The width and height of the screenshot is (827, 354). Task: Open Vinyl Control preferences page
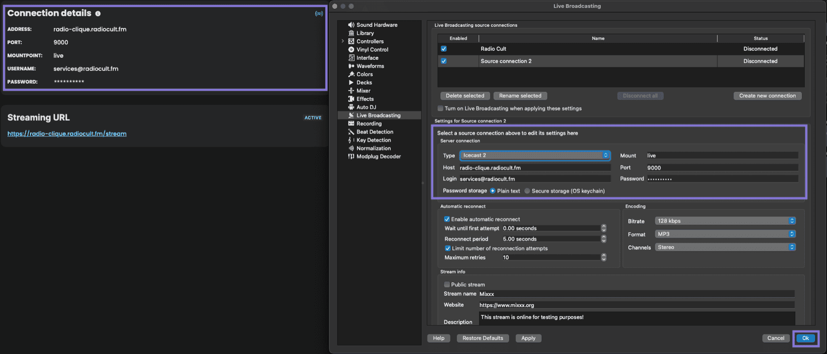(372, 50)
